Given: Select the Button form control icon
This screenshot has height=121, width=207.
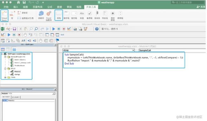Looking at the screenshot, I should click(x=59, y=15).
